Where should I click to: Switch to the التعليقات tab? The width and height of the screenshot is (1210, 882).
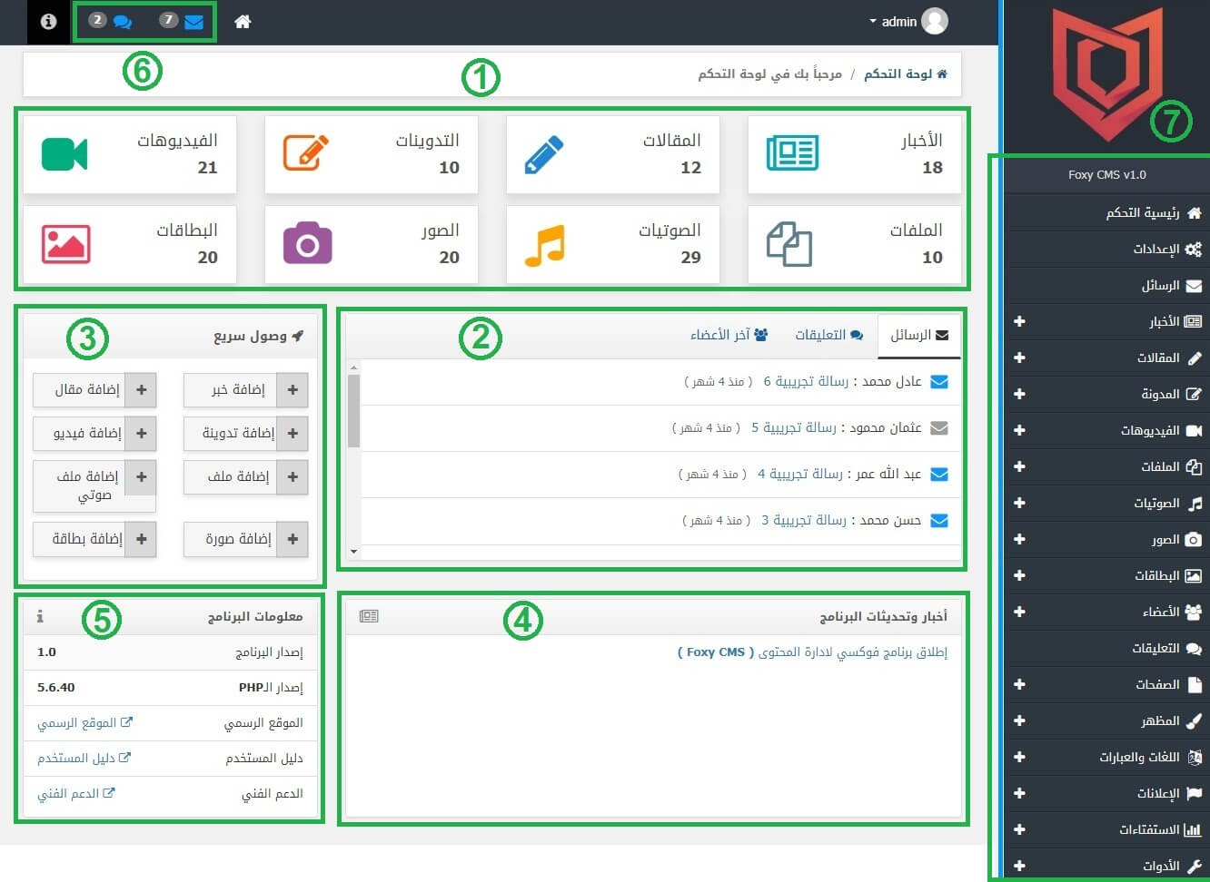(829, 335)
